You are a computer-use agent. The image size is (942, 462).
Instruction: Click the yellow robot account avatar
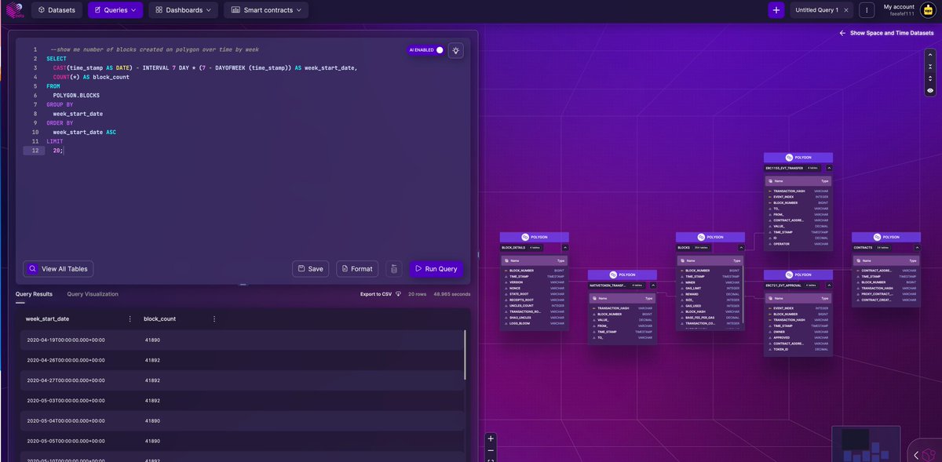[926, 10]
